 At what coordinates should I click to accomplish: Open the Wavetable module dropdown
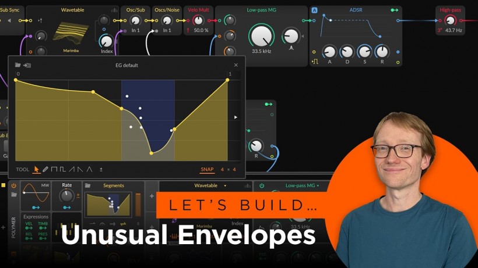tap(225, 185)
